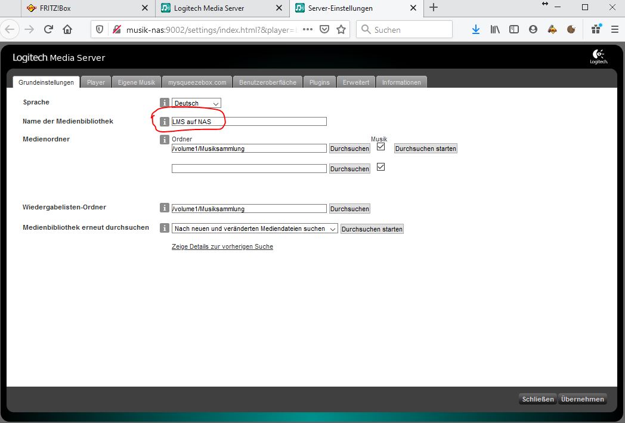This screenshot has width=625, height=423.
Task: Open the Eigene Musik tab
Action: (137, 82)
